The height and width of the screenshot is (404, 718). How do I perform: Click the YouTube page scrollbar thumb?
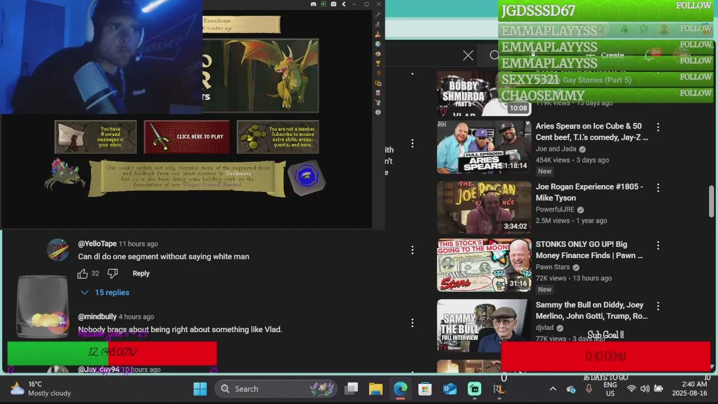(712, 201)
